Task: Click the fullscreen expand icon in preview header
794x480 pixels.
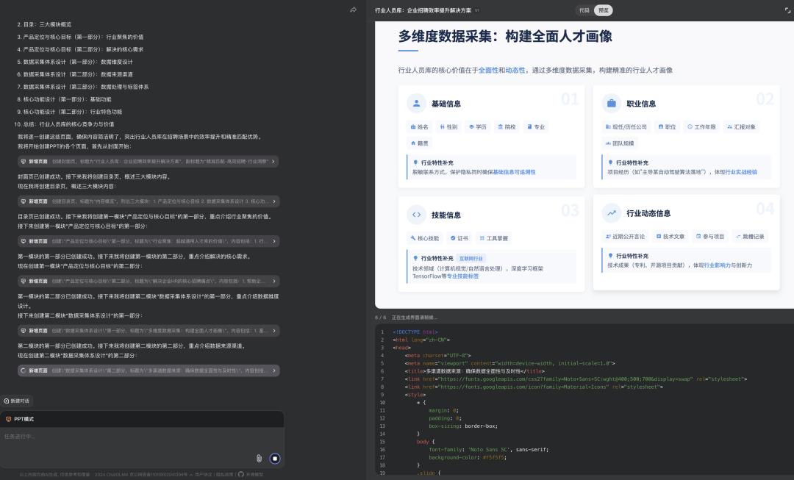Action: pos(787,10)
